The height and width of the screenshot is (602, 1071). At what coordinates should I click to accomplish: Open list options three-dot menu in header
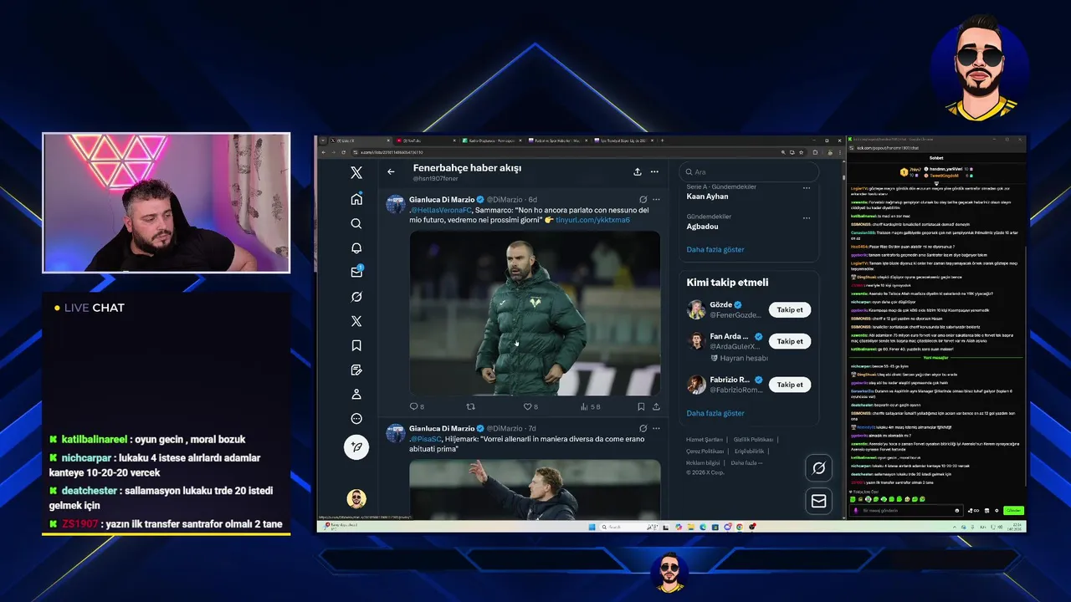pyautogui.click(x=655, y=171)
